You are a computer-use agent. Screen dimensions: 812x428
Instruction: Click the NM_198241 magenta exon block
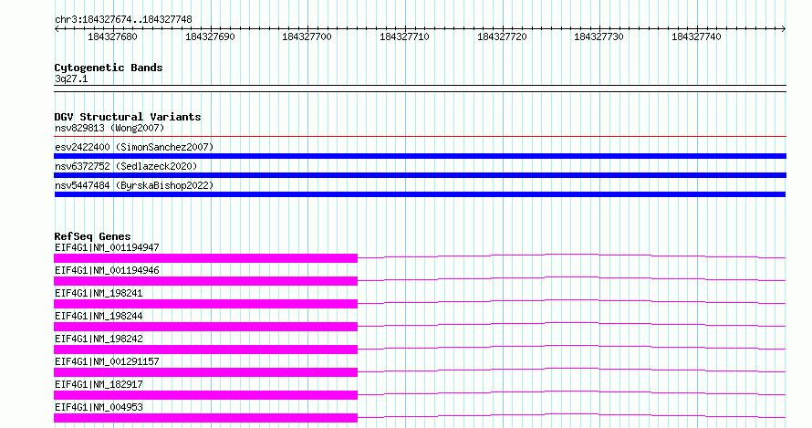205,304
